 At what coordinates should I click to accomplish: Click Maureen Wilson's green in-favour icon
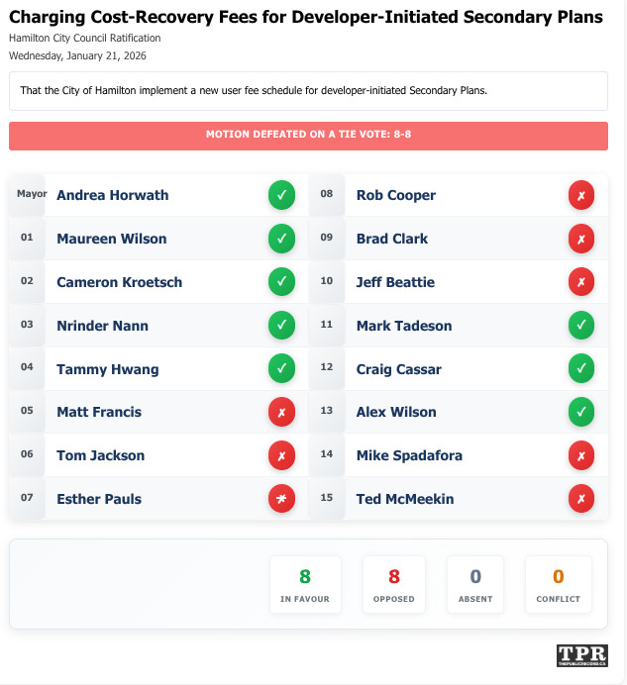pos(281,239)
